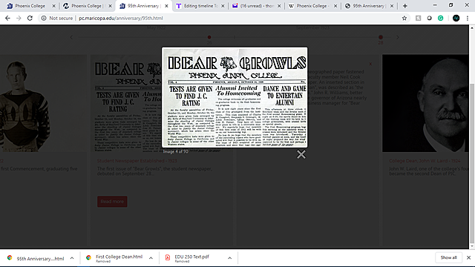Open a new browser tab

(x=404, y=6)
